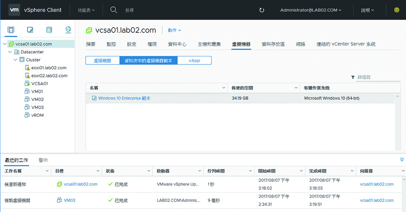Click the search magnifier icon
The height and width of the screenshot is (212, 406).
coord(113,10)
